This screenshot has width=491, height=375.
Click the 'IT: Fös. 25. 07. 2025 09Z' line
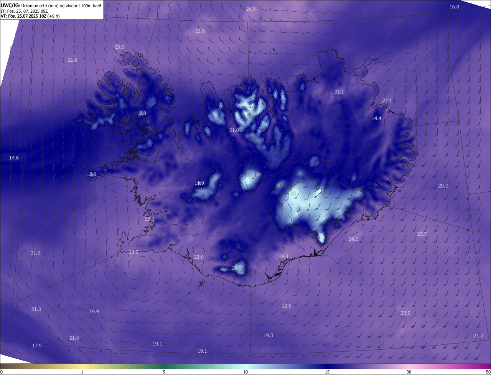[24, 11]
